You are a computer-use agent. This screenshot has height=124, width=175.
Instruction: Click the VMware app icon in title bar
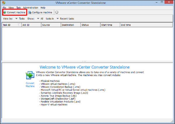[3, 3]
